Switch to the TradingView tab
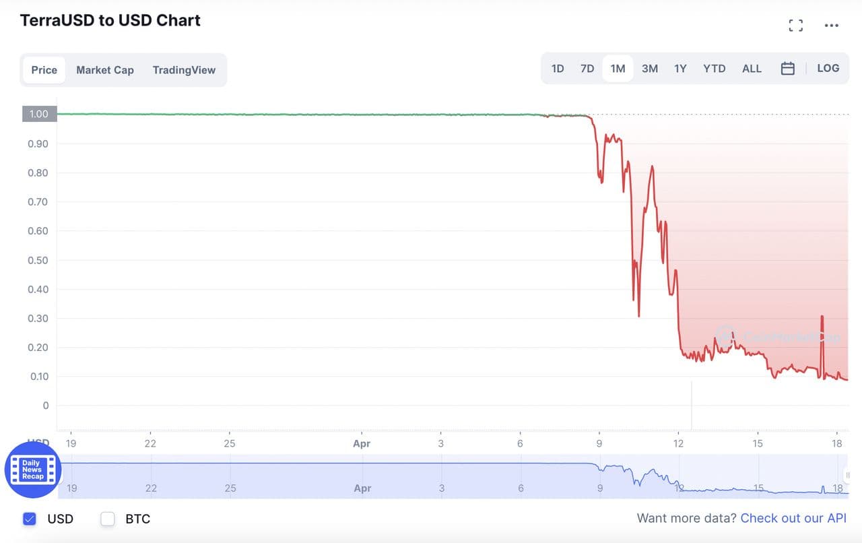The height and width of the screenshot is (543, 862). [x=184, y=70]
